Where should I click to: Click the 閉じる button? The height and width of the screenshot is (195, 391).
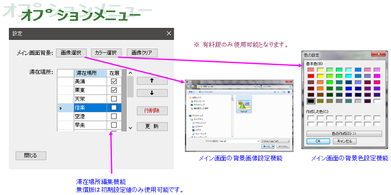(31, 155)
